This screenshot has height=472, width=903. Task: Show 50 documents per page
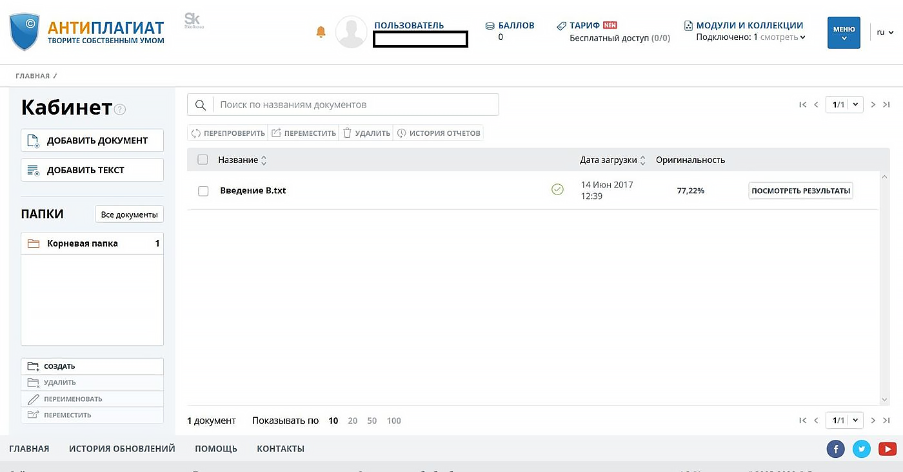click(372, 420)
